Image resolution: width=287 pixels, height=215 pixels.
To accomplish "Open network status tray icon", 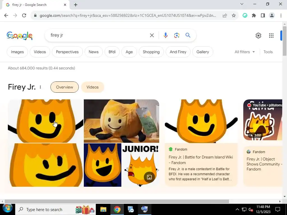I will (244, 209).
